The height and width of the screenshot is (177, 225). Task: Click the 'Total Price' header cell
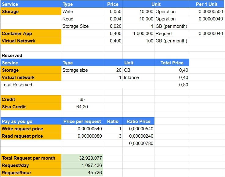172,63
